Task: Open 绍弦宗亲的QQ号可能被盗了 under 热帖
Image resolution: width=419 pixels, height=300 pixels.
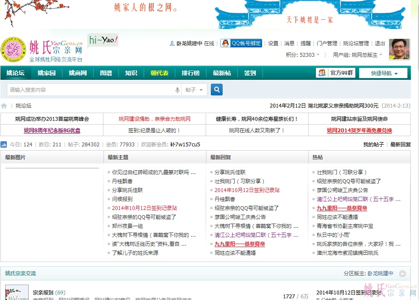Action: pos(349,181)
